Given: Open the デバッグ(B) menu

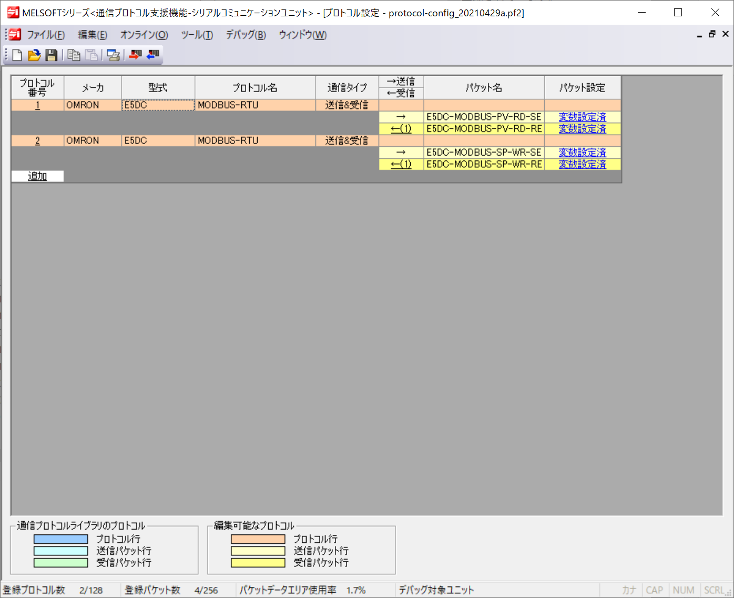Looking at the screenshot, I should [x=246, y=35].
